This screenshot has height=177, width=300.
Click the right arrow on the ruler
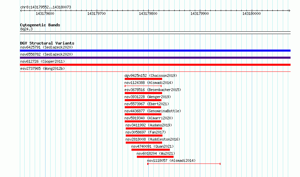(289, 11)
